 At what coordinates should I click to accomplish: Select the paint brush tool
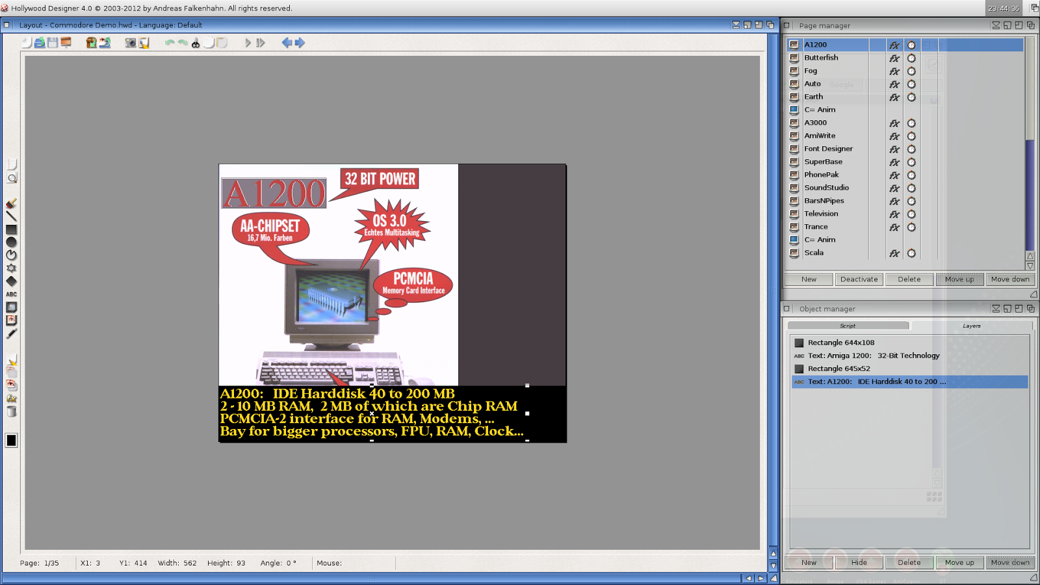coord(12,203)
